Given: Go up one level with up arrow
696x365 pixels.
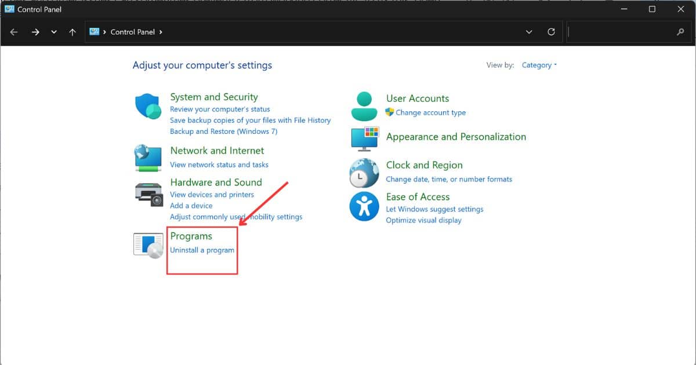Looking at the screenshot, I should [x=72, y=32].
